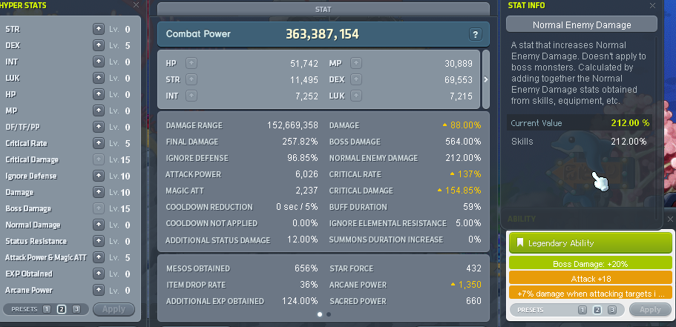Raise STR hyper stat level arrow
Viewport: 676px width, 327px height.
(99, 30)
